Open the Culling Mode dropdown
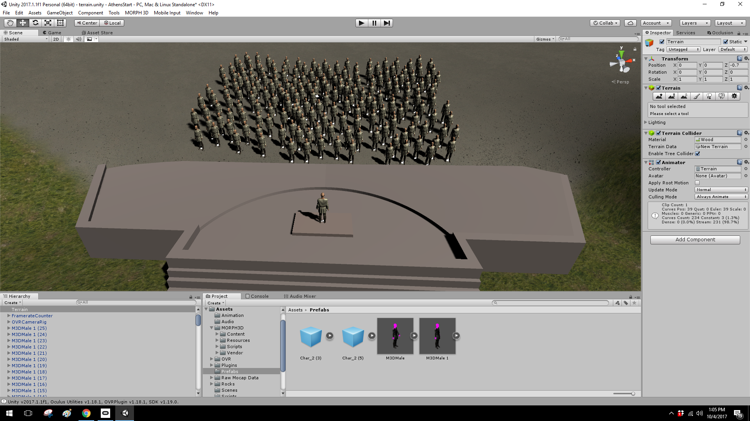Viewport: 750px width, 421px height. coord(721,197)
